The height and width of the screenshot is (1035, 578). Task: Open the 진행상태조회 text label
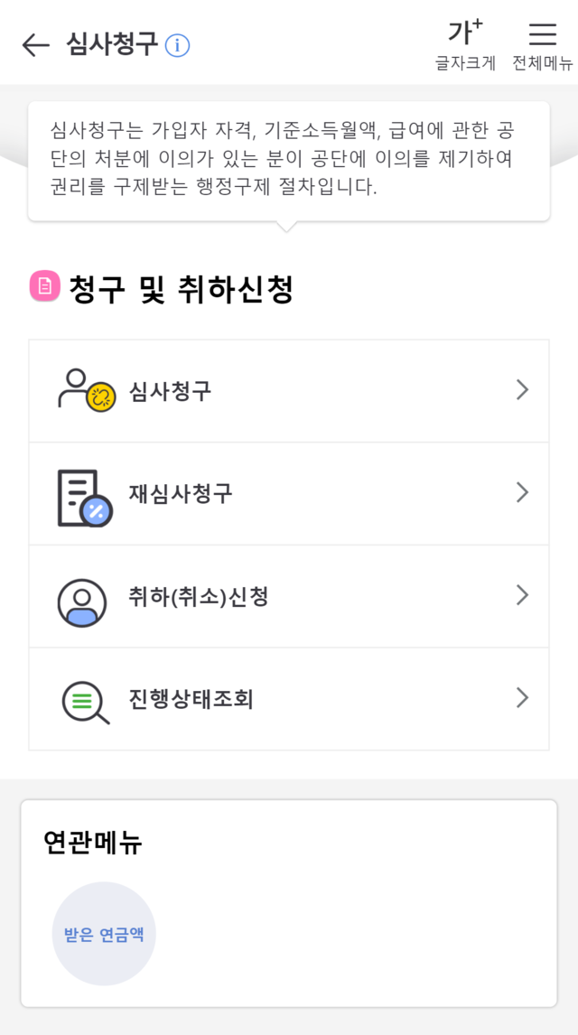(x=191, y=699)
